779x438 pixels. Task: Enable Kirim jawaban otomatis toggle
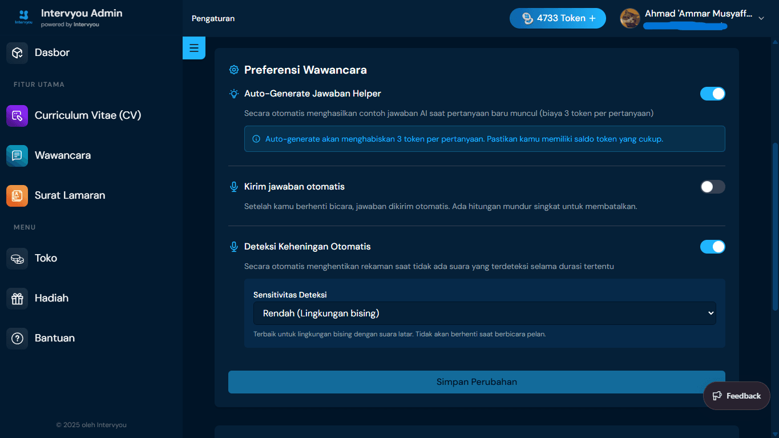click(713, 187)
